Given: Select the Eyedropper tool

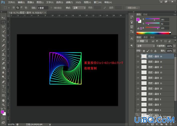Looking at the screenshot, I should pyautogui.click(x=3, y=40).
